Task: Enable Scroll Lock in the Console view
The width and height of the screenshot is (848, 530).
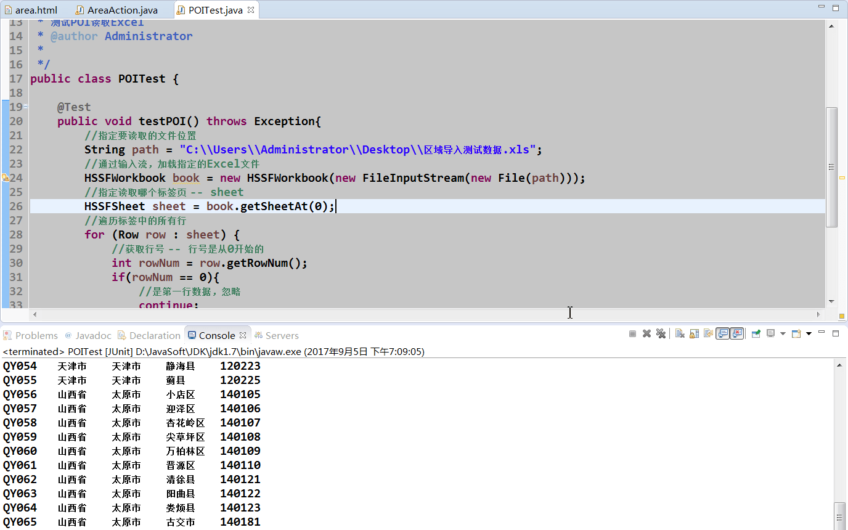Action: click(x=693, y=333)
